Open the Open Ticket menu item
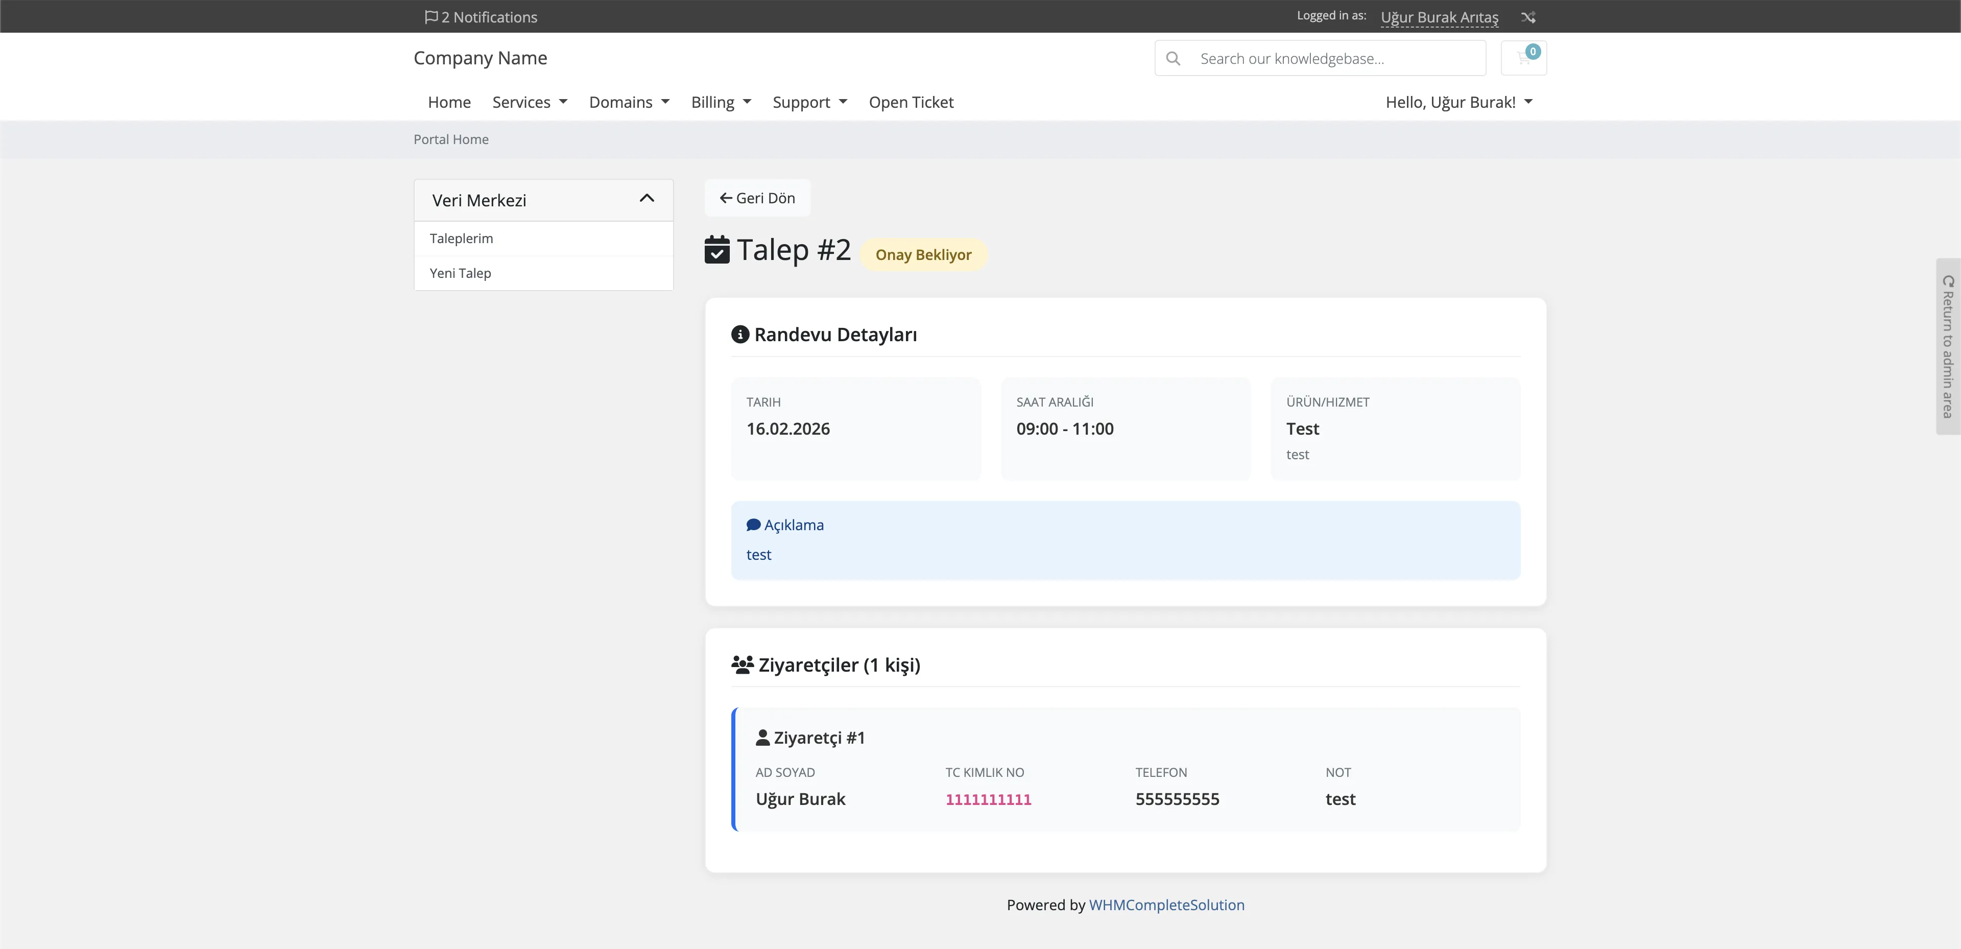 coord(911,102)
